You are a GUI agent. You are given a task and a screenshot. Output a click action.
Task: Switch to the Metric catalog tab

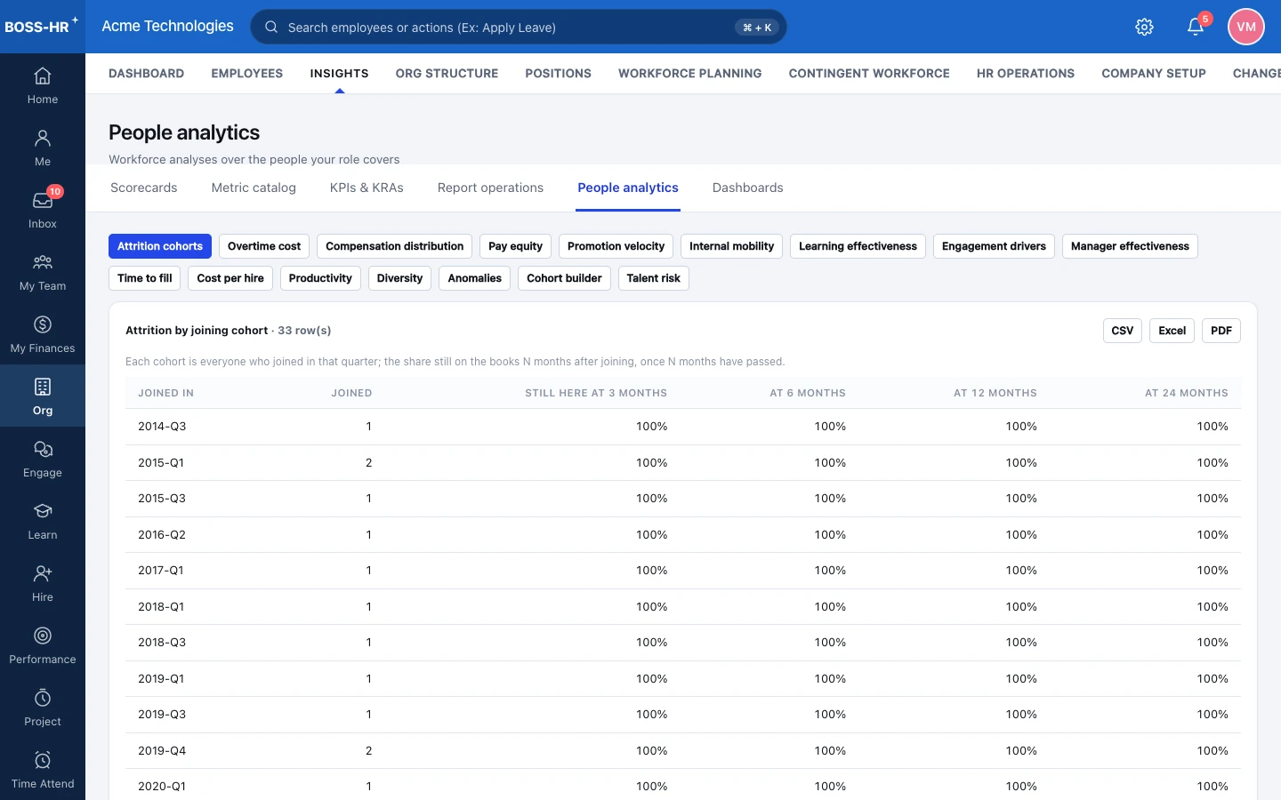[254, 188]
